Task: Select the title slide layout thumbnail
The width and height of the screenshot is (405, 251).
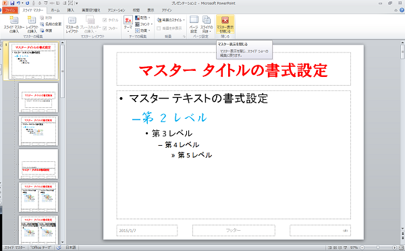Action: click(x=38, y=98)
